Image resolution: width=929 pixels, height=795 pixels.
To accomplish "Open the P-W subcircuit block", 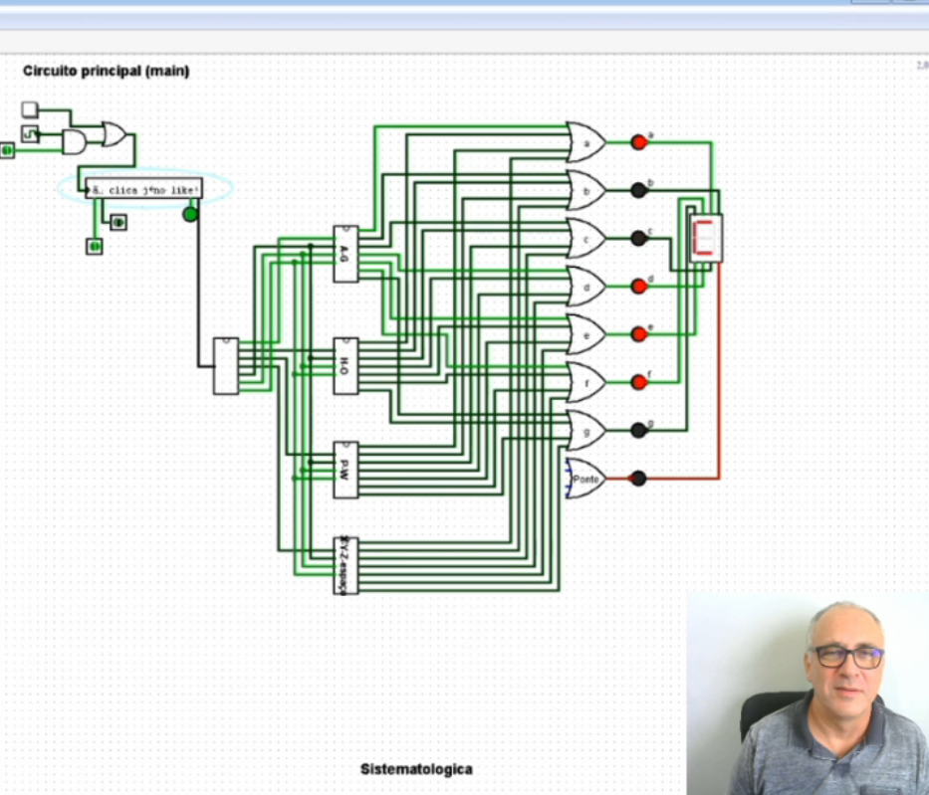I will [x=344, y=463].
